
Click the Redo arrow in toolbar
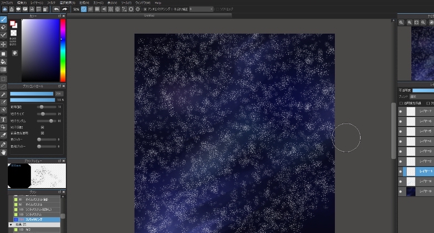pyautogui.click(x=64, y=9)
